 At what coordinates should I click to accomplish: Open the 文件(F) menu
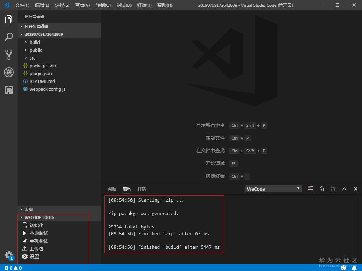[22, 5]
